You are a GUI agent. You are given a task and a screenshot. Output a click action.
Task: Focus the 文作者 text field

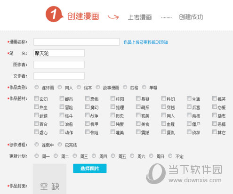[59, 76]
